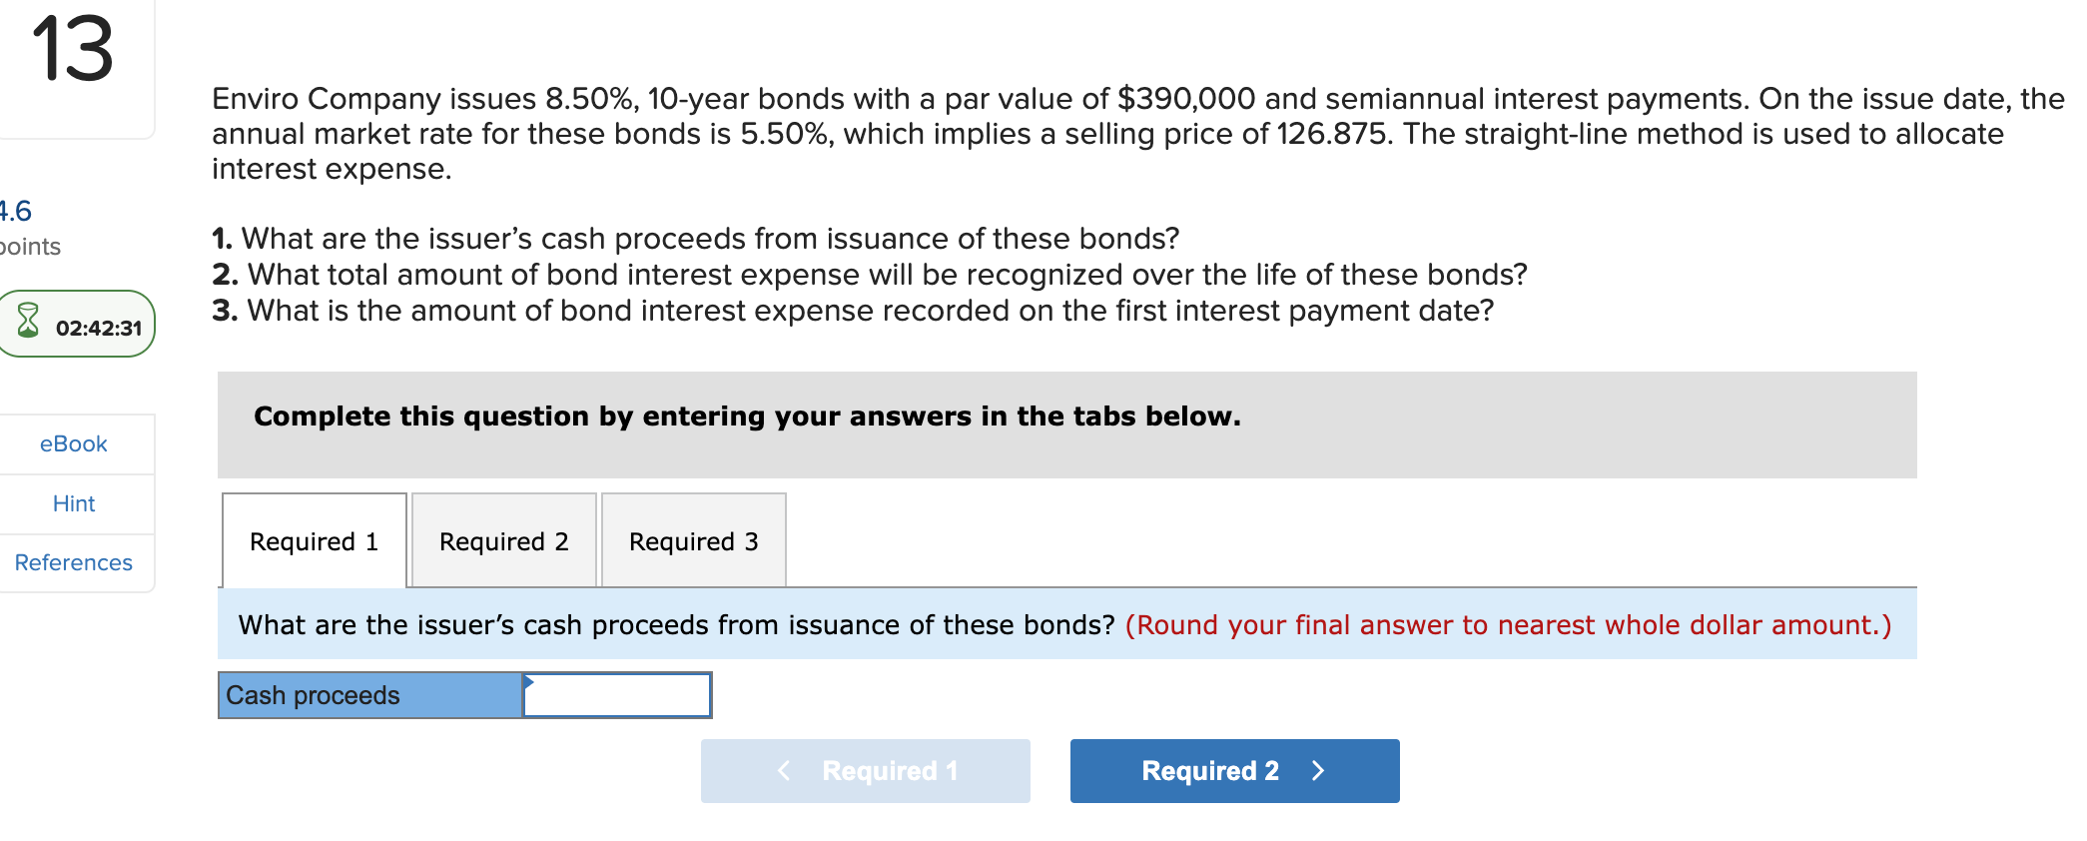Open the References resource
2087x841 pixels.
(x=73, y=562)
